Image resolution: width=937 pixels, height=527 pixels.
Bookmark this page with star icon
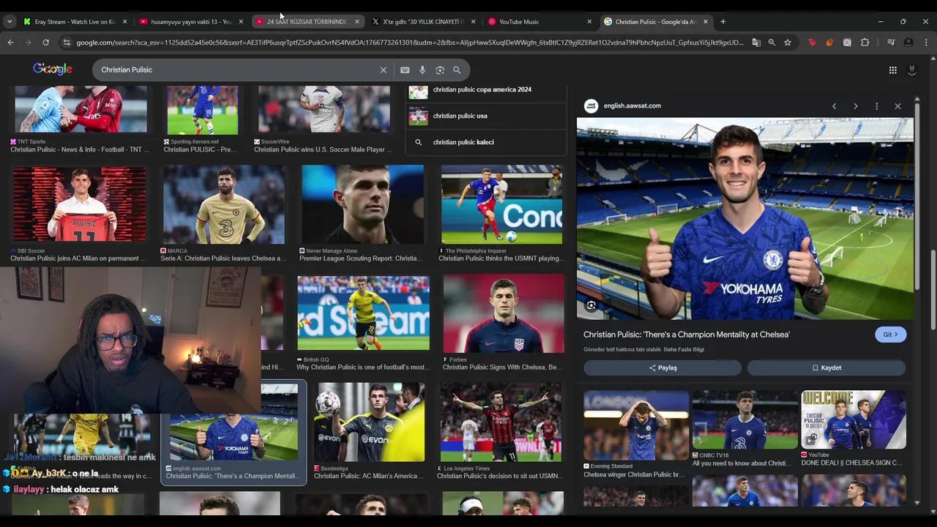pyautogui.click(x=788, y=42)
